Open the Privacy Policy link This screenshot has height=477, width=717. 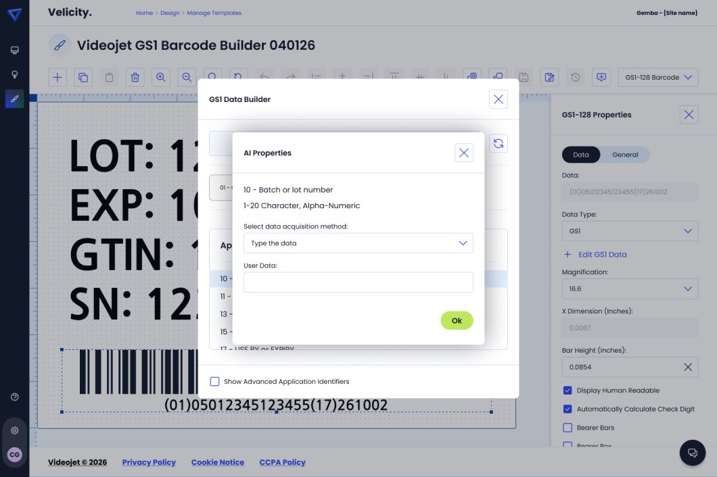149,462
